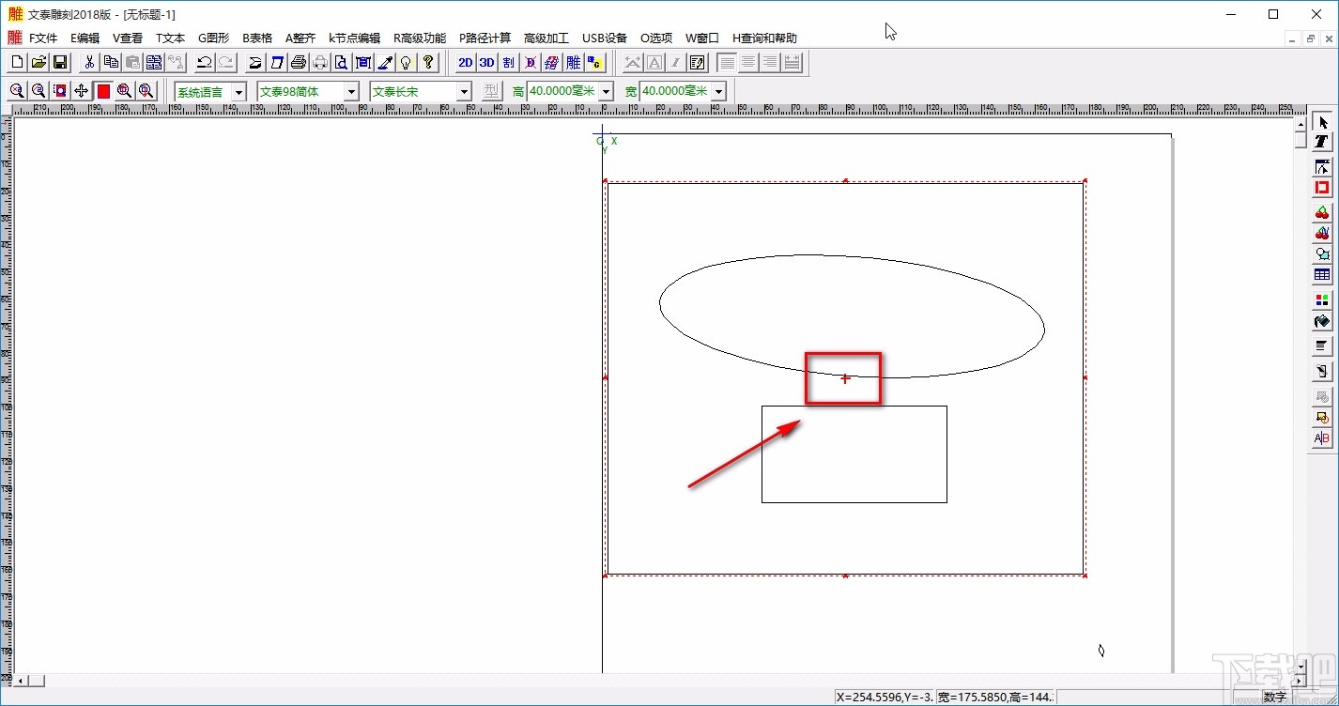Select the A|B text mirror tool

click(x=1322, y=438)
